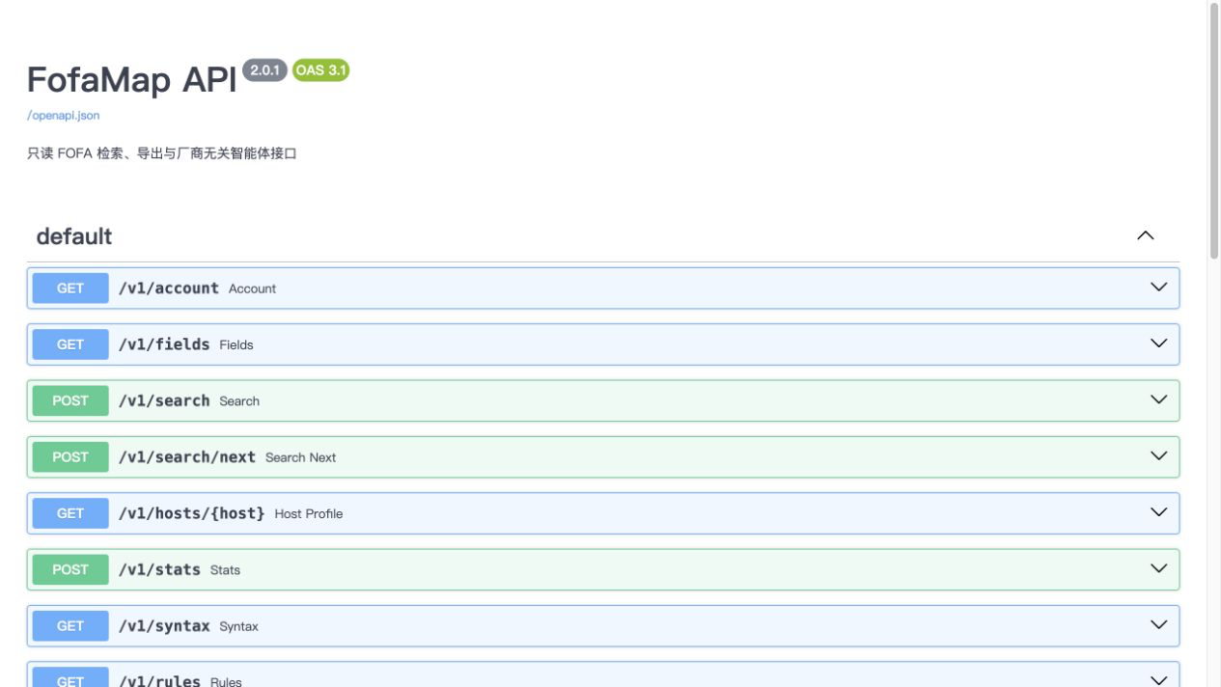
Task: Click the GET badge for /v1/fields
Action: (70, 344)
